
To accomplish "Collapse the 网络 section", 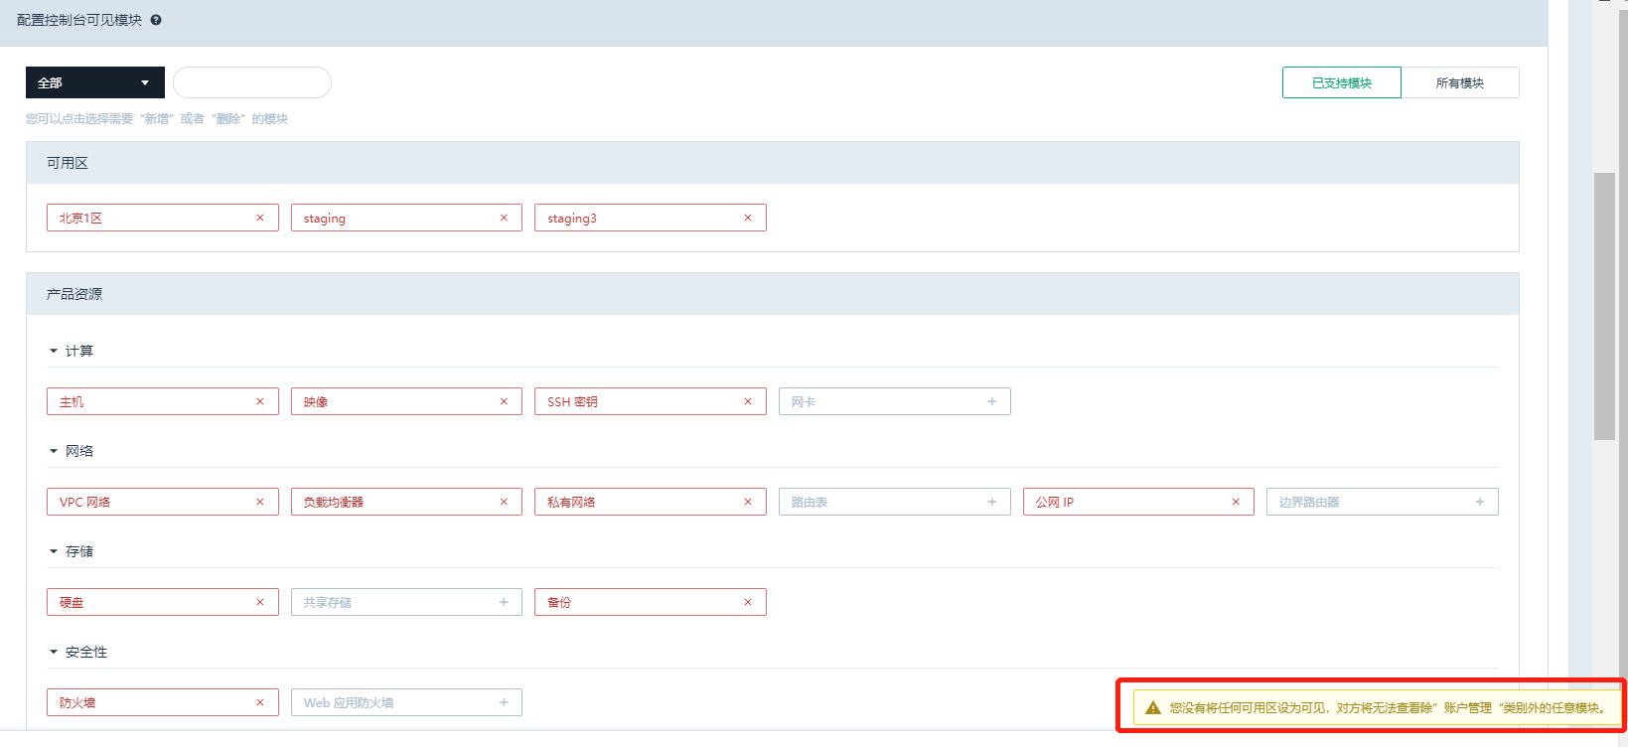I will (x=54, y=451).
